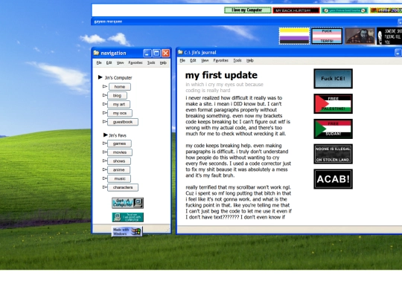Screen dimensions: 402x301
Task: Click the arrow beside the home button
Action: coord(105,86)
